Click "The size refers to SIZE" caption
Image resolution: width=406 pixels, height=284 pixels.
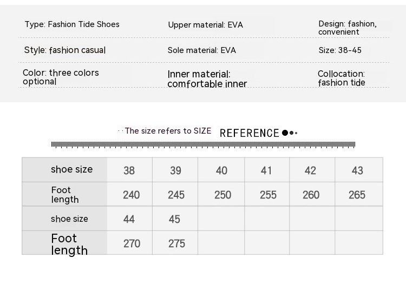click(x=168, y=131)
